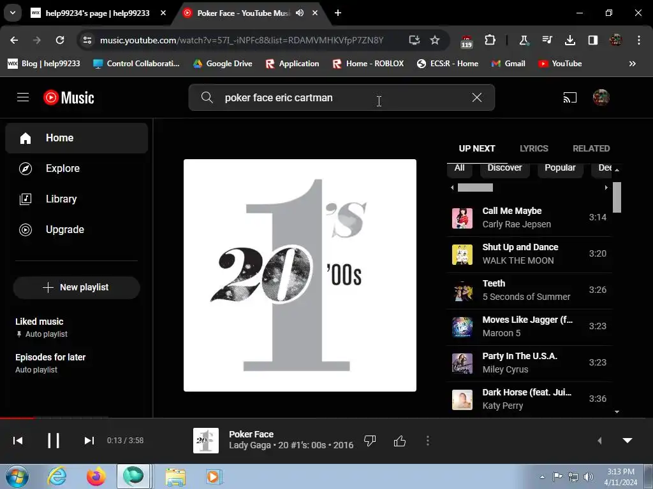Screen dimensions: 653x489
Task: Click Shut Up and Dance thumbnail
Action: [462, 255]
